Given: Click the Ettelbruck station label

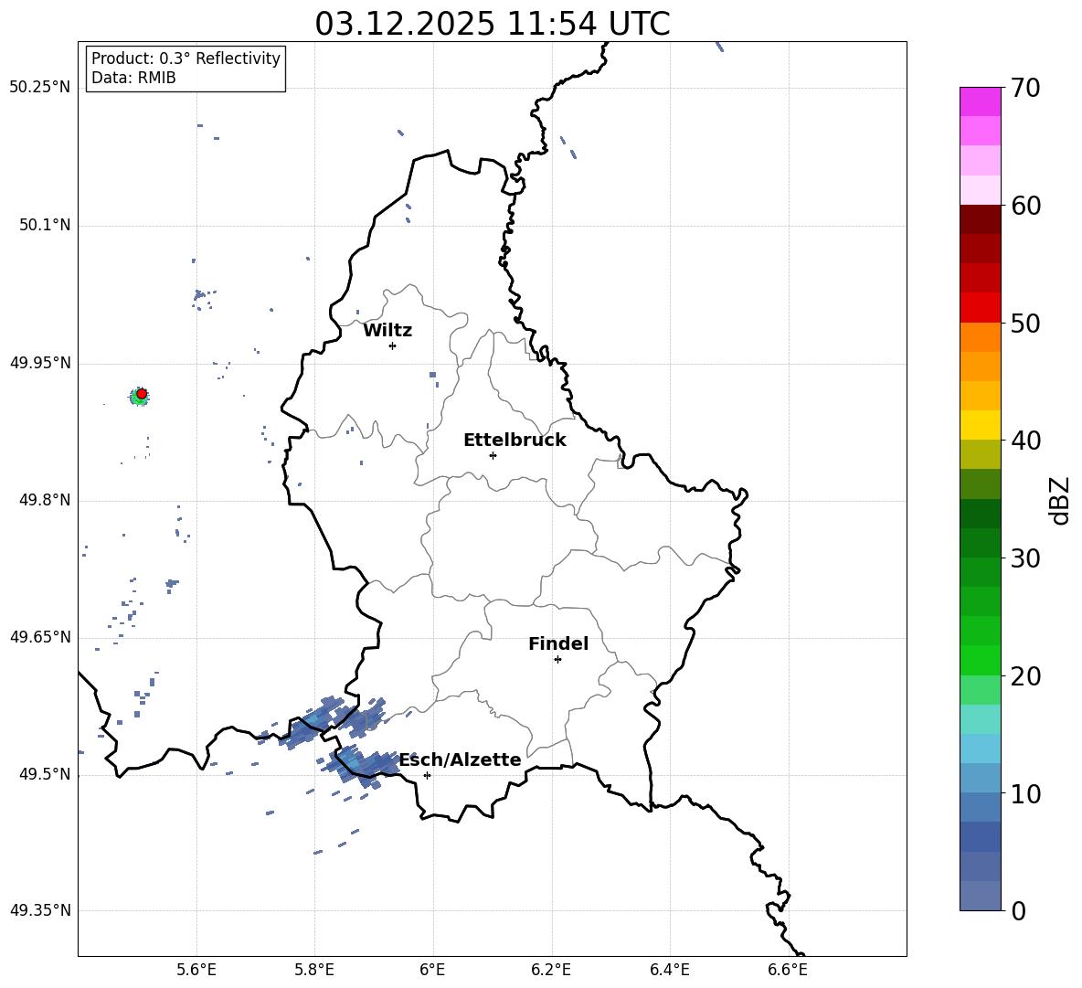Looking at the screenshot, I should [514, 441].
